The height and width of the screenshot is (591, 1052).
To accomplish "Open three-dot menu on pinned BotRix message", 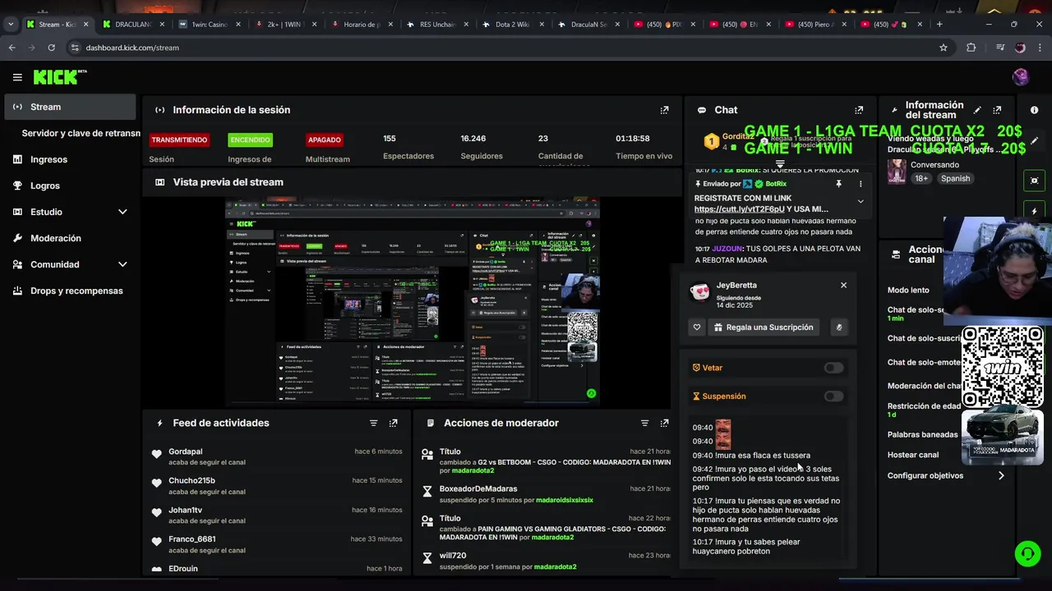I will click(861, 184).
